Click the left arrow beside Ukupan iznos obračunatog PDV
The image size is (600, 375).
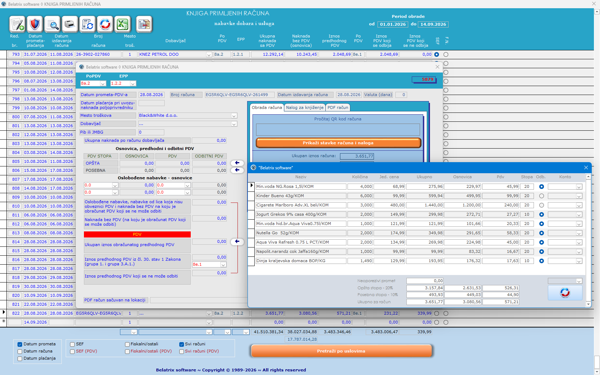[237, 242]
